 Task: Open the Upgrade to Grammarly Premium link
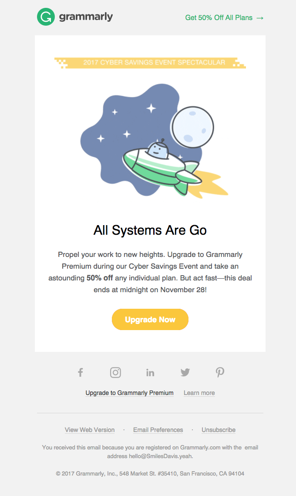click(x=129, y=393)
